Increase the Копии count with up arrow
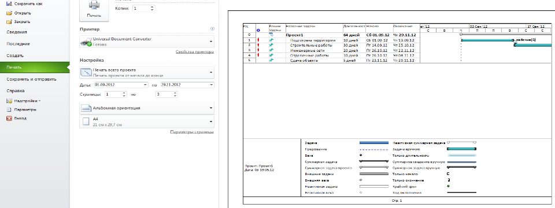The height and width of the screenshot is (208, 555). click(x=152, y=7)
